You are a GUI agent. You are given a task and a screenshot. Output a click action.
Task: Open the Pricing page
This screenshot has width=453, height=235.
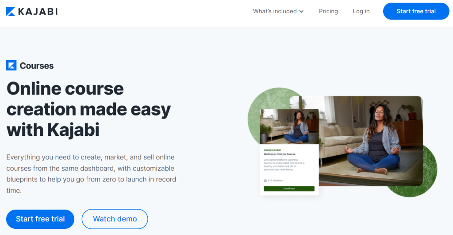pos(328,11)
